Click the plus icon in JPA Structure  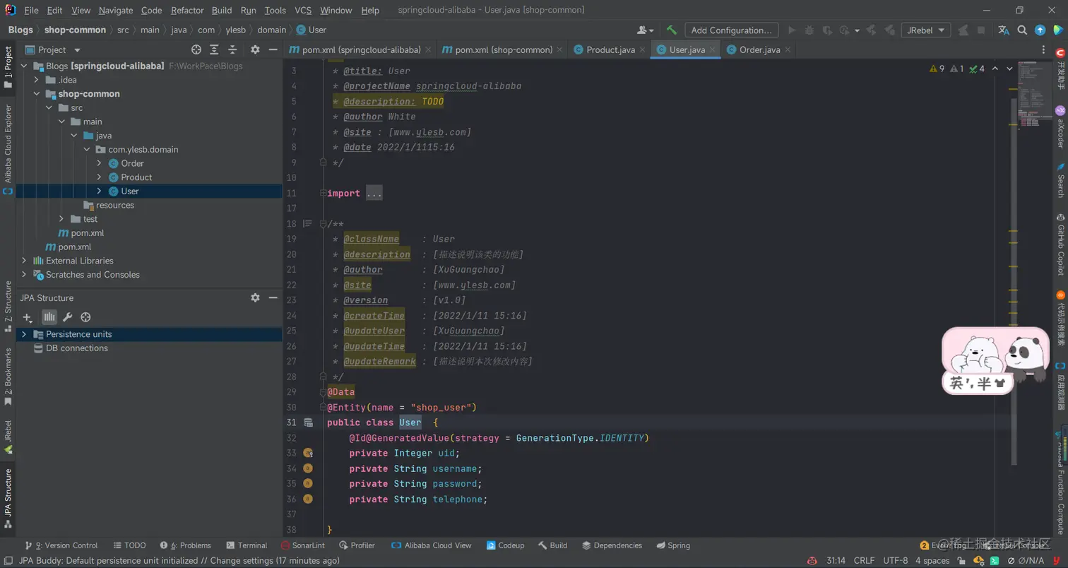click(x=28, y=318)
